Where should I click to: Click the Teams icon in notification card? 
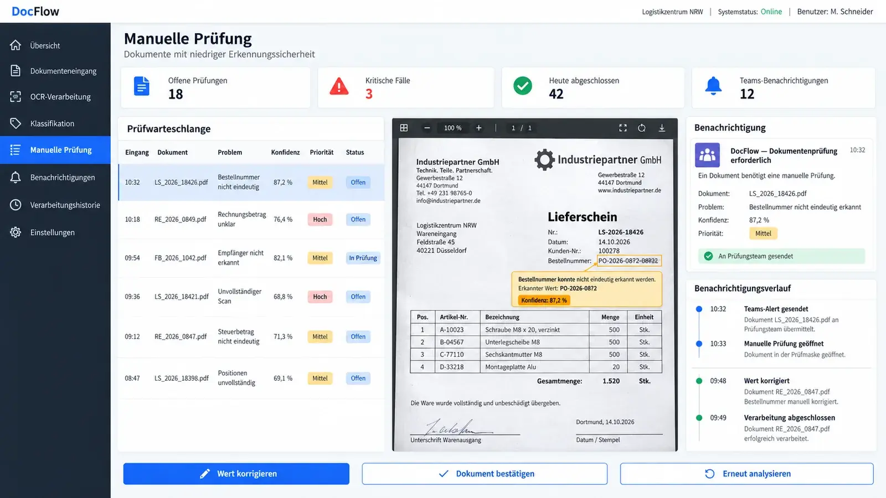(x=708, y=155)
